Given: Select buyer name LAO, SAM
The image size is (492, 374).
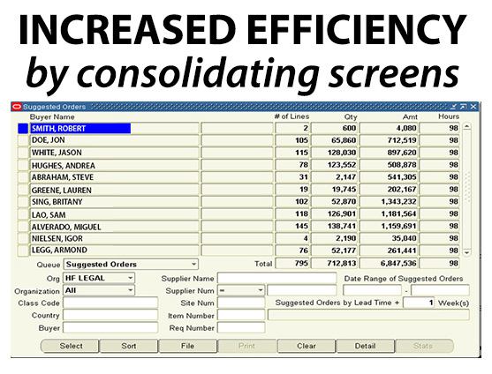Looking at the screenshot, I should [x=114, y=214].
